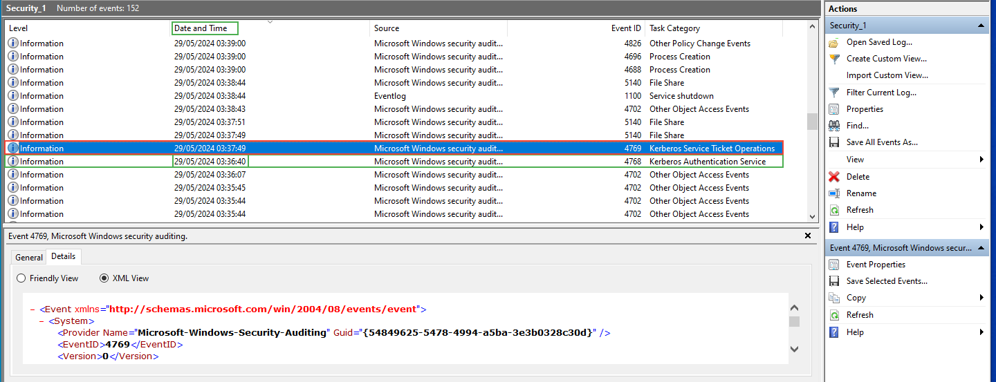Collapse the System XML node
Viewport: 996px width, 382px height.
coord(42,321)
